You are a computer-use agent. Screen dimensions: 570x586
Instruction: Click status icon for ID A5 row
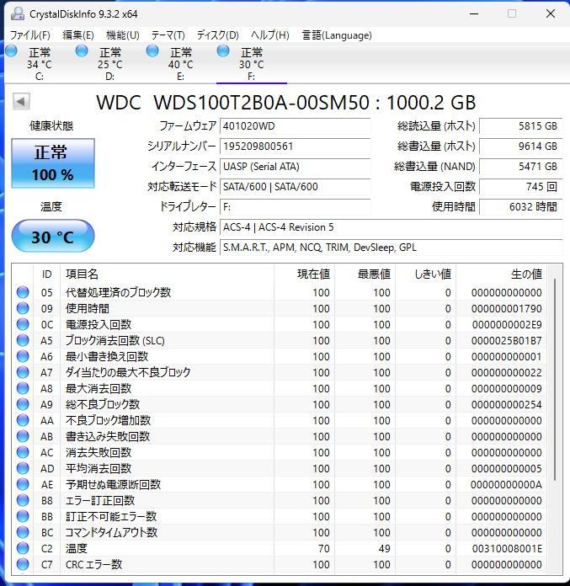23,340
